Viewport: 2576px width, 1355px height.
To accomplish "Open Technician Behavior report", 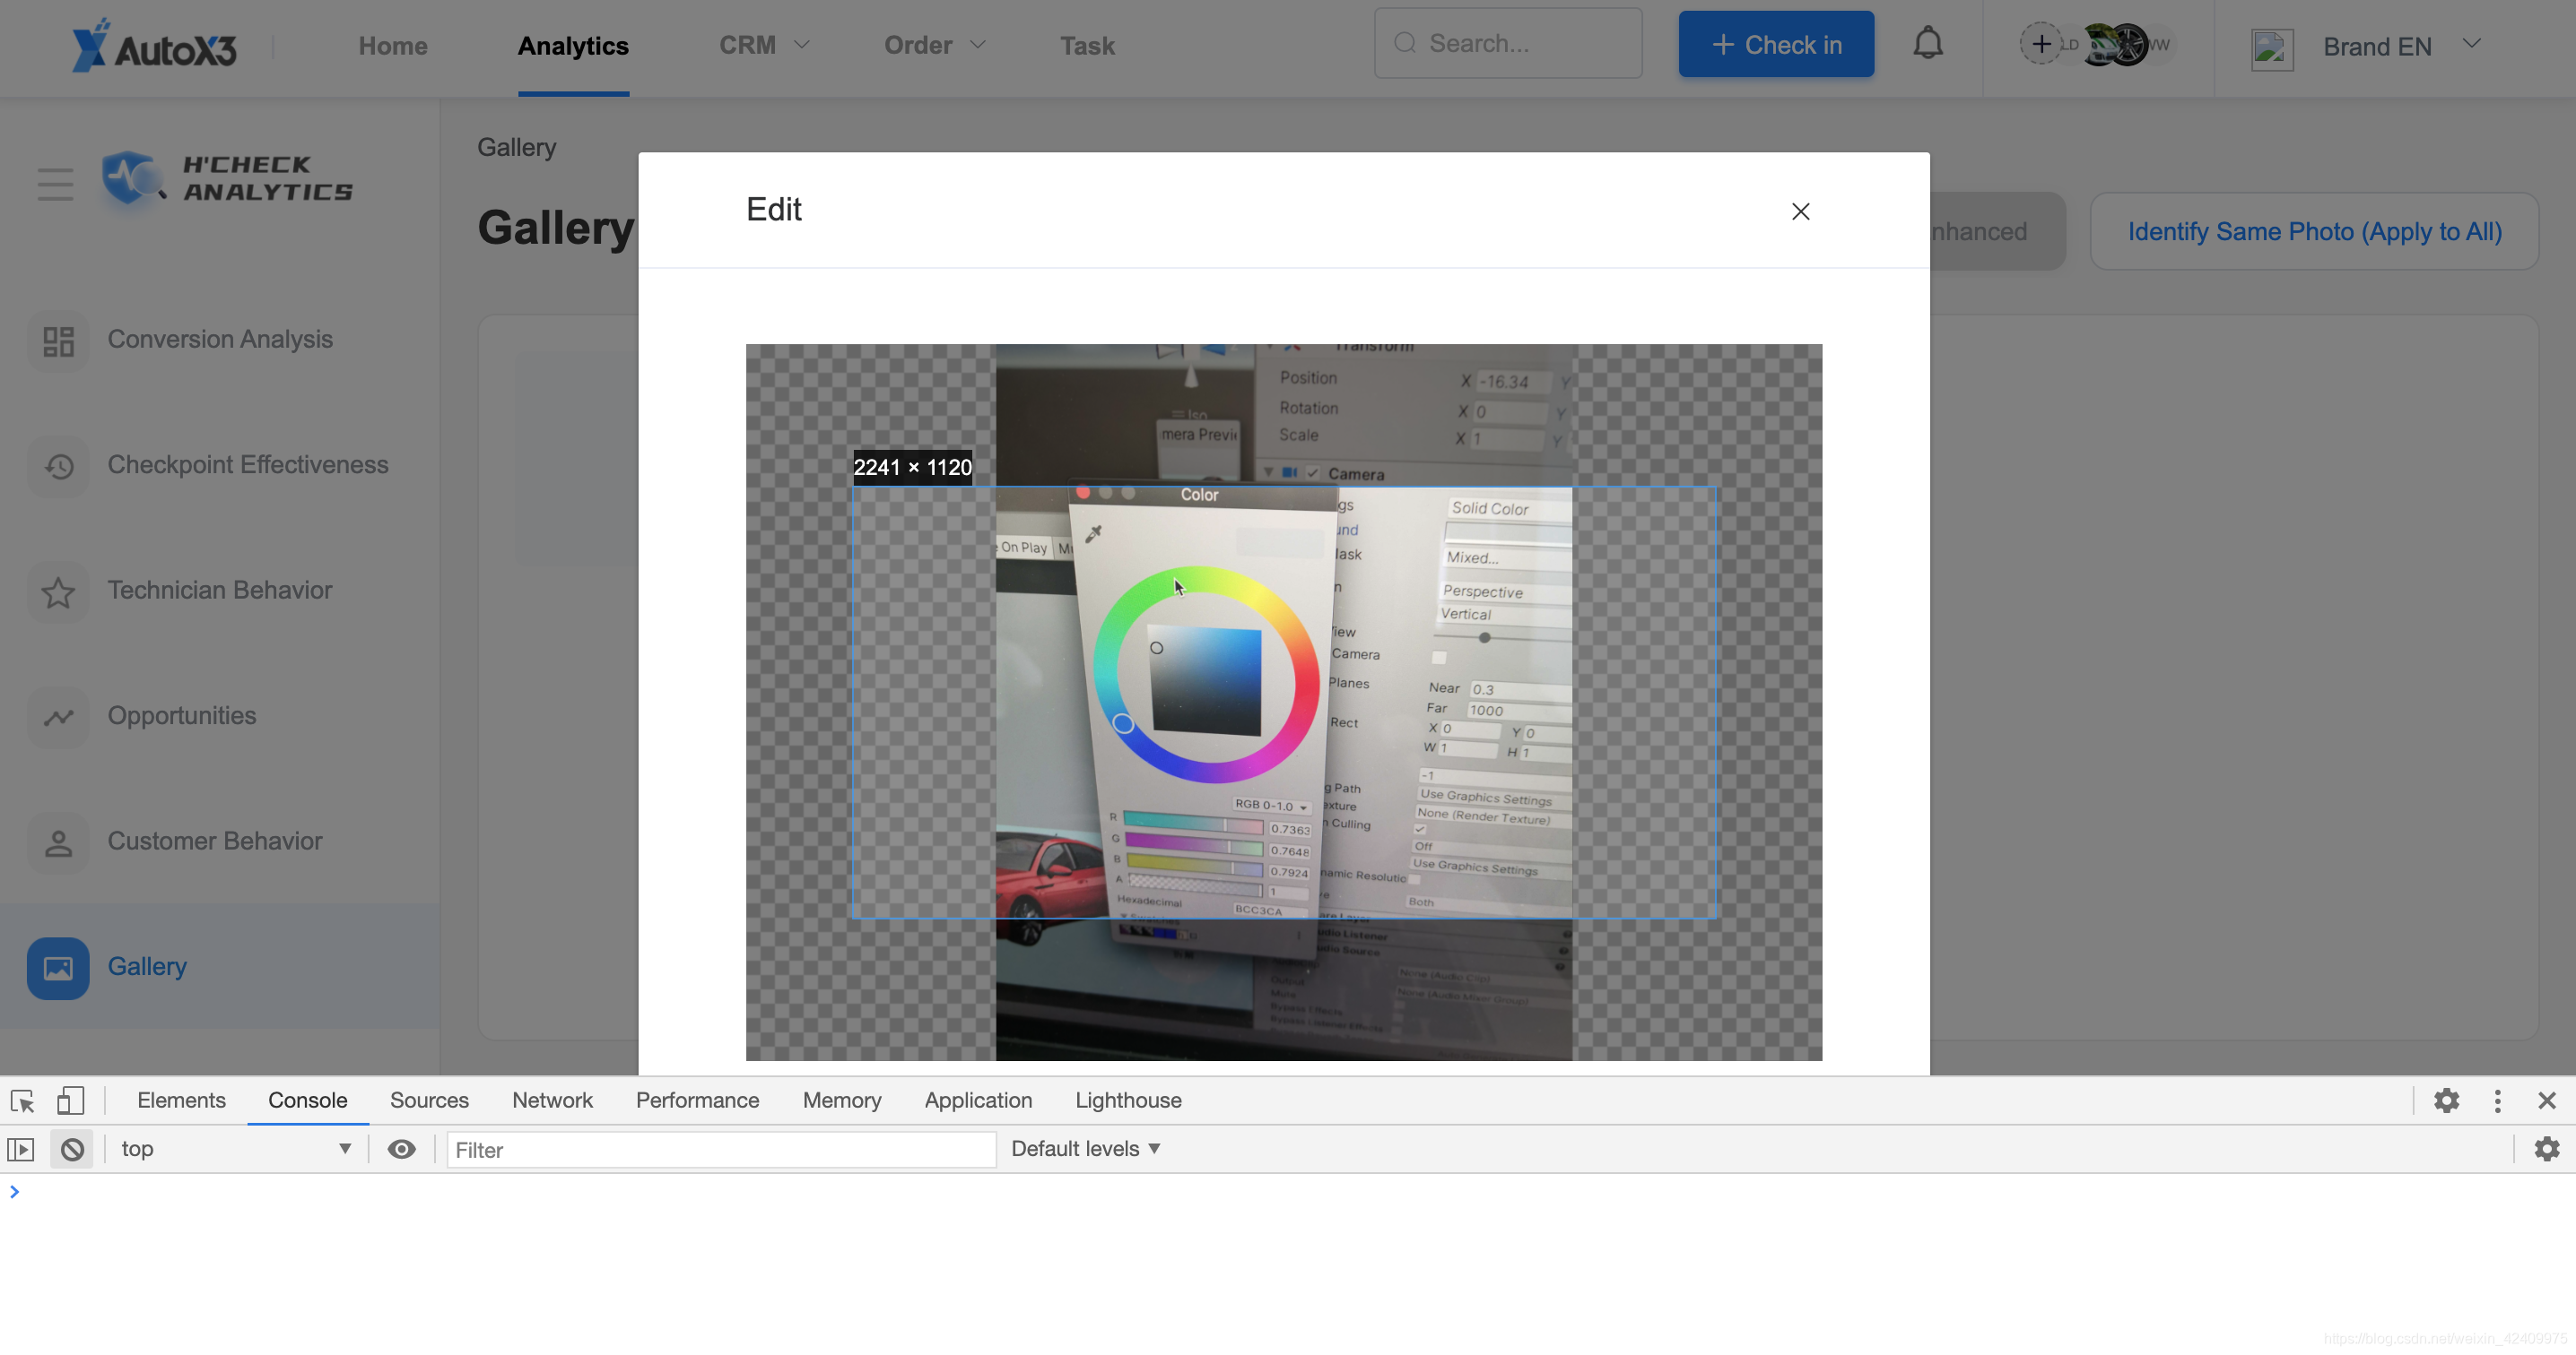I will [220, 591].
